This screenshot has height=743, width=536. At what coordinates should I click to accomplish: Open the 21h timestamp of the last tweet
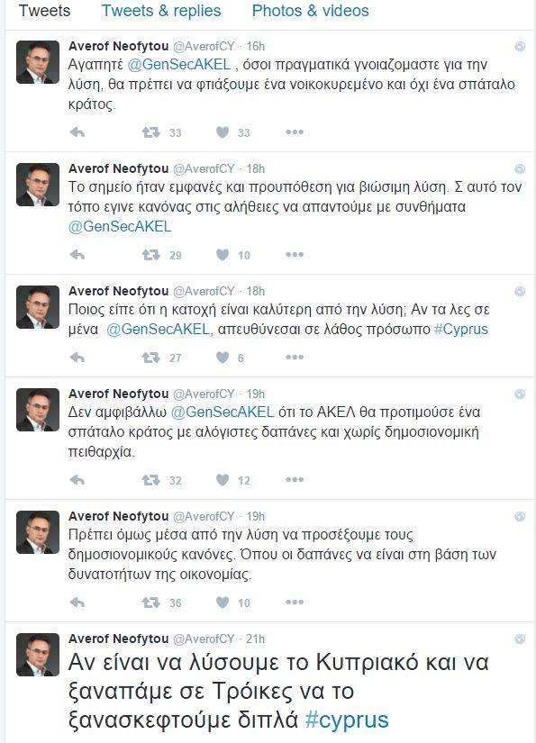(256, 639)
